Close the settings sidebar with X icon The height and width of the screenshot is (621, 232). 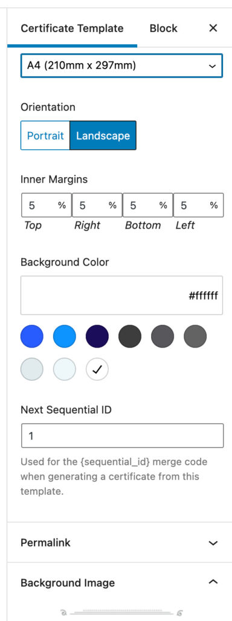point(213,28)
